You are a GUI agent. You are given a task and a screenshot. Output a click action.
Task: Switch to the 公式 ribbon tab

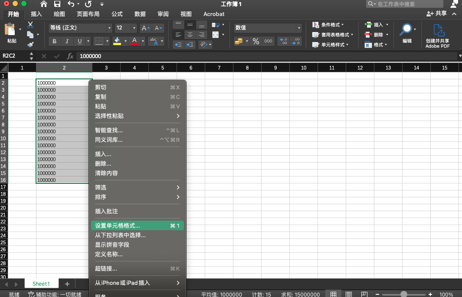coord(116,14)
